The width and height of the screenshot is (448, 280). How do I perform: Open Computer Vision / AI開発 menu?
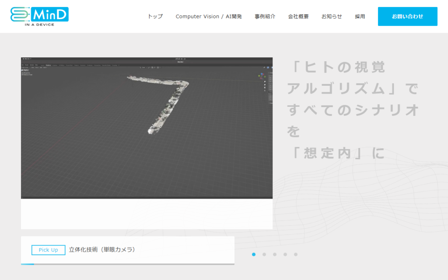[x=209, y=17]
